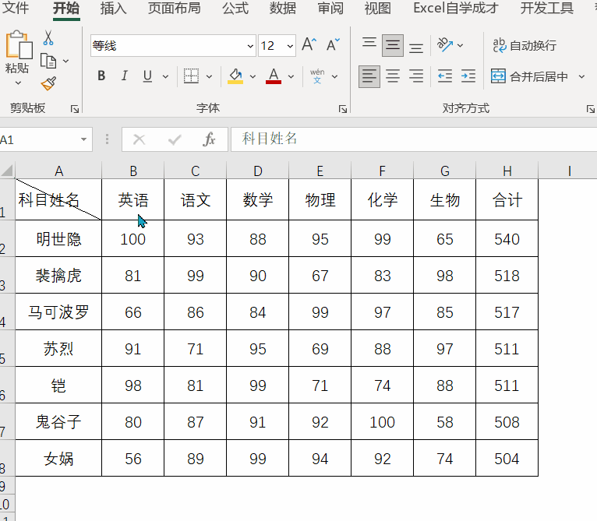Toggle Italic formatting
The image size is (597, 521).
click(x=124, y=76)
